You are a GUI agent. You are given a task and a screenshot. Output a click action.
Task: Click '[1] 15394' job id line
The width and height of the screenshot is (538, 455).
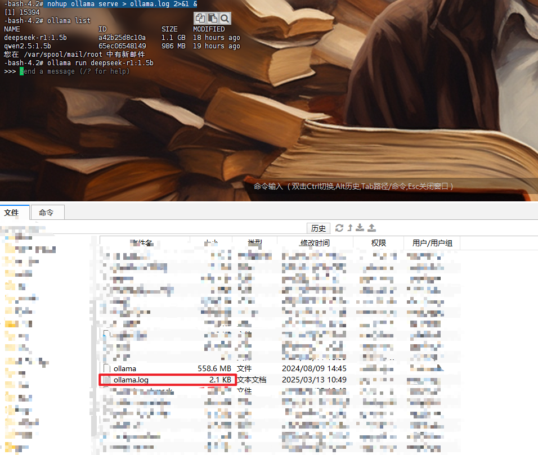pyautogui.click(x=22, y=12)
